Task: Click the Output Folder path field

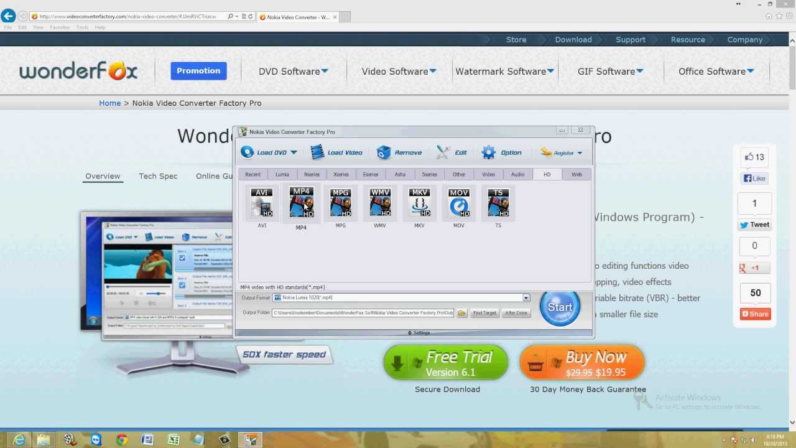Action: tap(363, 313)
